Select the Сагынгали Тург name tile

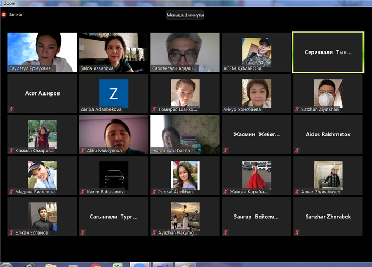click(113, 217)
